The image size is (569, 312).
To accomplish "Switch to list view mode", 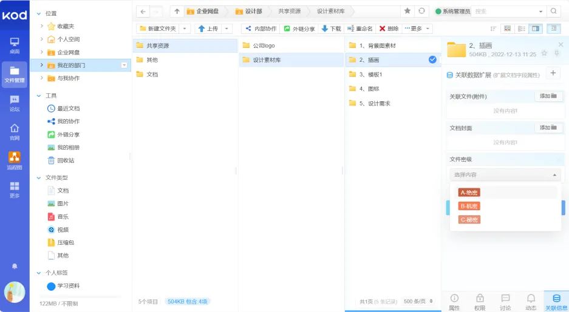I will point(522,28).
